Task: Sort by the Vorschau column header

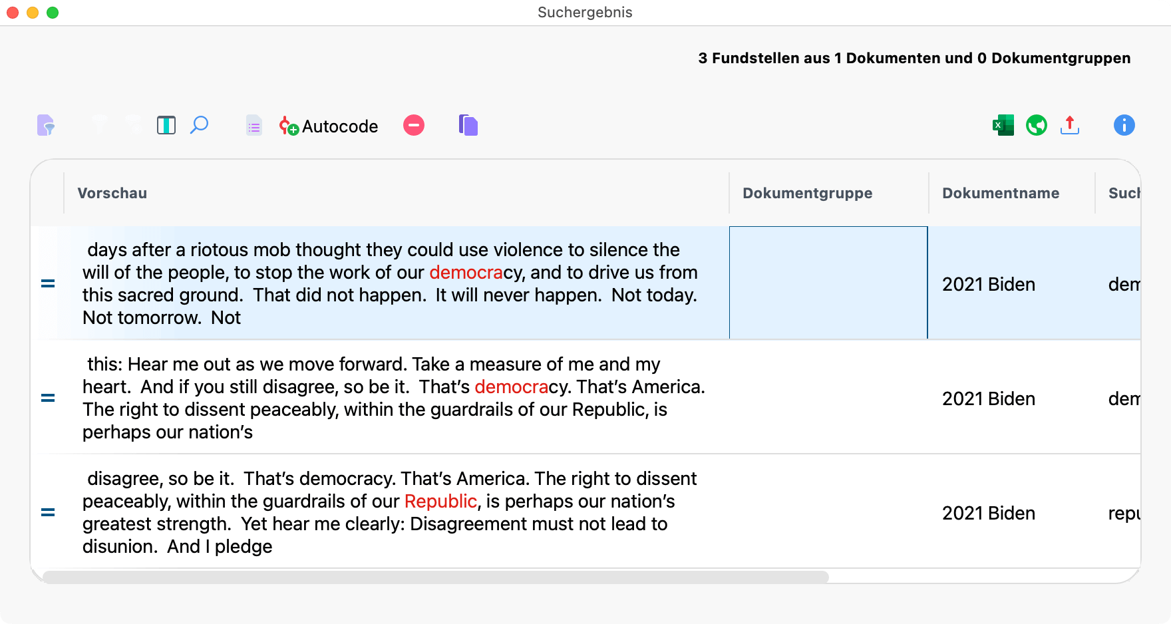Action: click(112, 193)
